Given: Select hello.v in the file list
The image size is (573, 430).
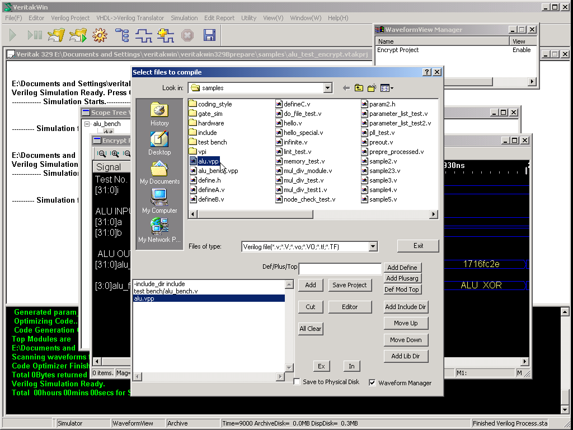Looking at the screenshot, I should [292, 123].
